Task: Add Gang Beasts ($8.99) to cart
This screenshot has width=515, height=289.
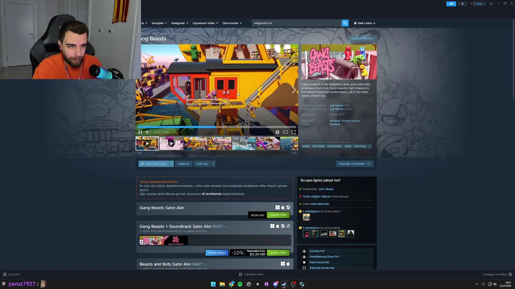Action: 278,215
